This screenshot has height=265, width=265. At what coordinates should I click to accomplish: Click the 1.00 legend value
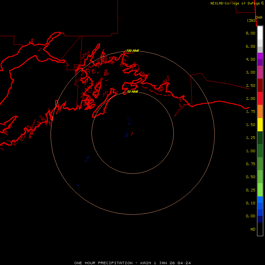click(251, 151)
